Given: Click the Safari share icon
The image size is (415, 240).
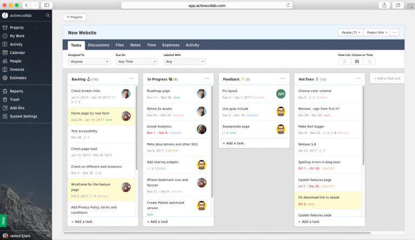Looking at the screenshot, I should point(384,5).
